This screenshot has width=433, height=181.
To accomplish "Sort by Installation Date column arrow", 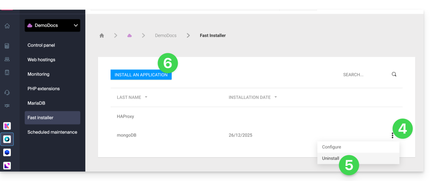I will (275, 97).
